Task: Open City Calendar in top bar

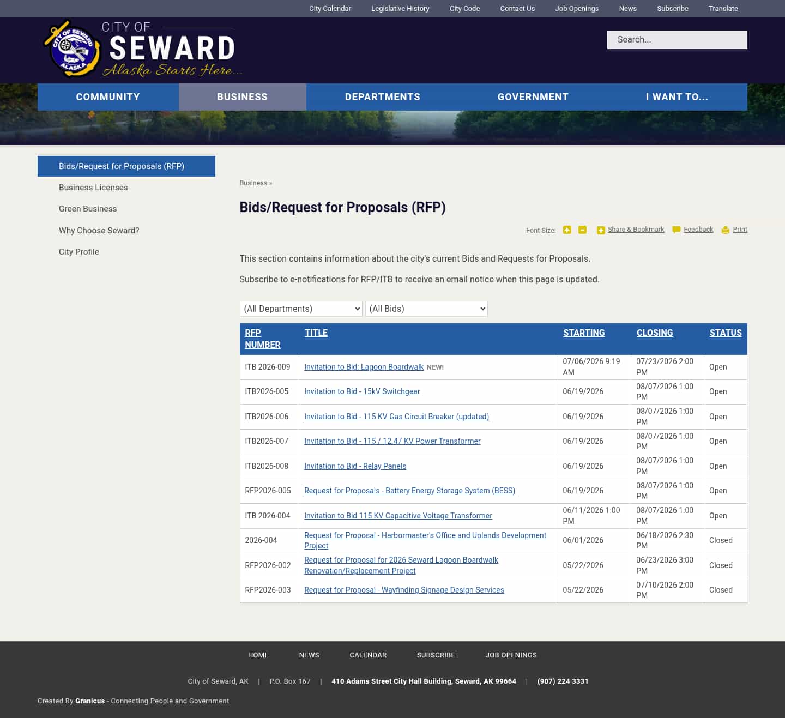Action: 330,9
